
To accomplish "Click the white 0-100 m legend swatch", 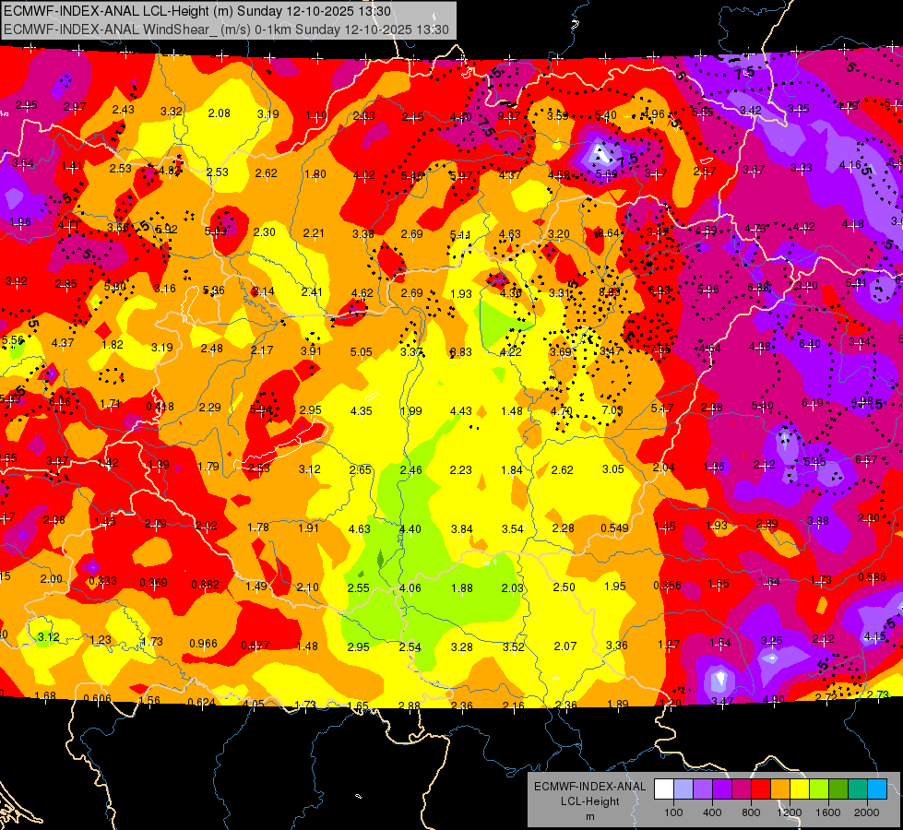I will point(664,788).
